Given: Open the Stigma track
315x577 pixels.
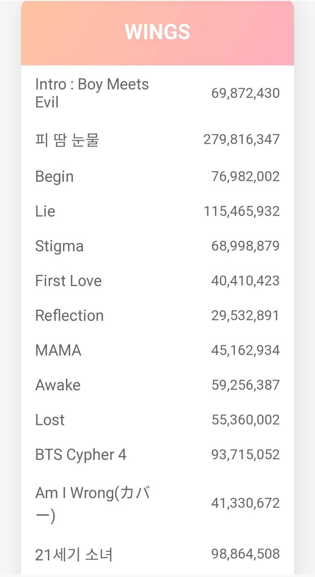Looking at the screenshot, I should pos(59,246).
